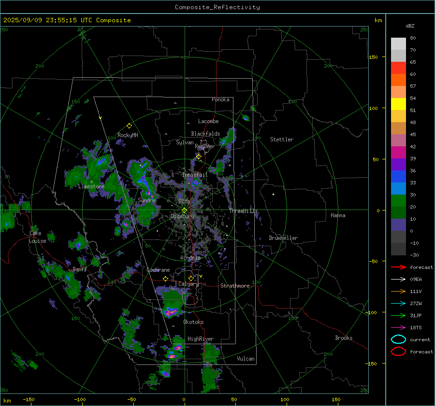Click the Stettler town label
This screenshot has width=435, height=406.
pyautogui.click(x=282, y=140)
